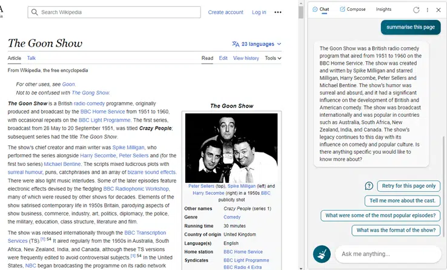Click the language translation icon
This screenshot has width=447, height=270.
(236, 44)
